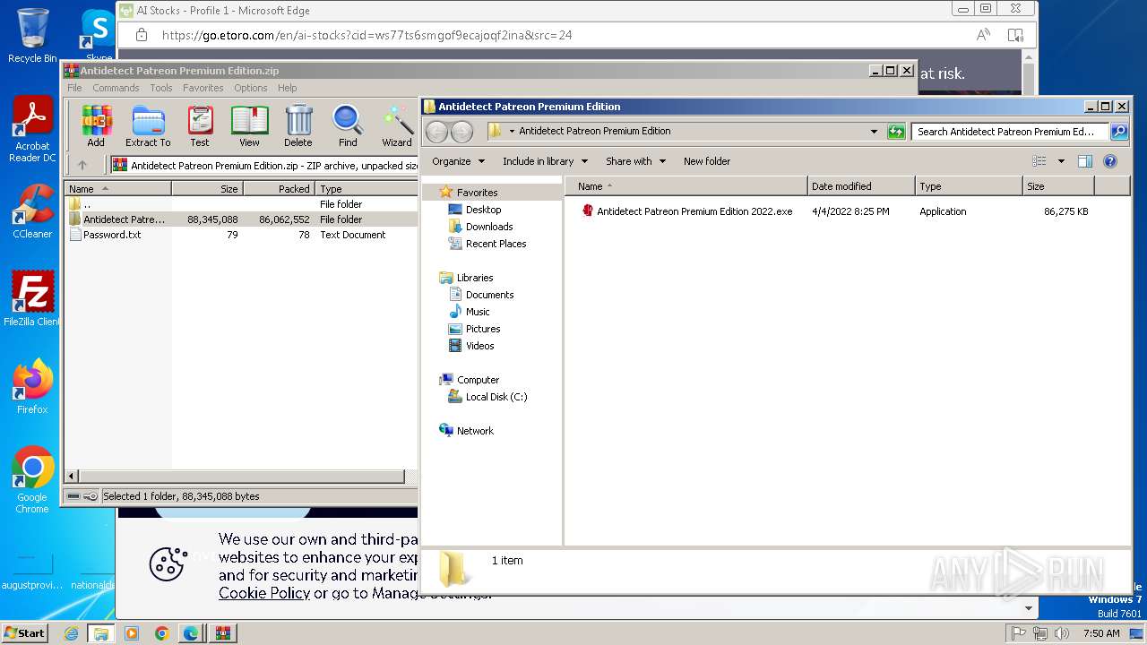Select the Antidetect Patre... folder row in WinRAR

241,219
